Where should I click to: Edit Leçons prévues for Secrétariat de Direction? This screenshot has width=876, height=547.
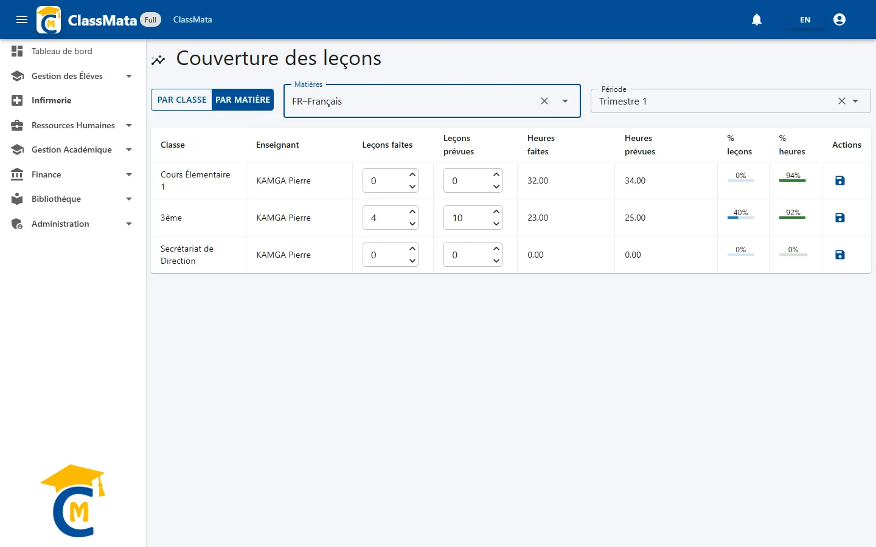coord(473,255)
